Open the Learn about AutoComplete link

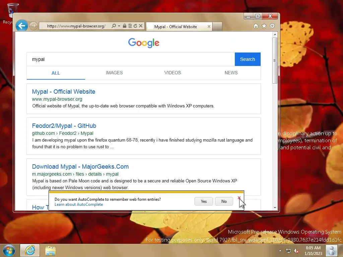click(79, 204)
